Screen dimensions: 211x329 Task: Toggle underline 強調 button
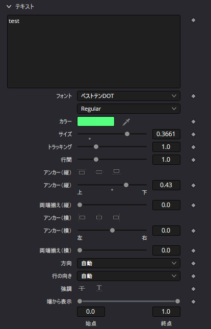coord(99,288)
